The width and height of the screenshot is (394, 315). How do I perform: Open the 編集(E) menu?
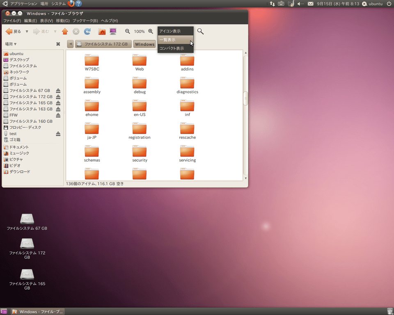30,21
